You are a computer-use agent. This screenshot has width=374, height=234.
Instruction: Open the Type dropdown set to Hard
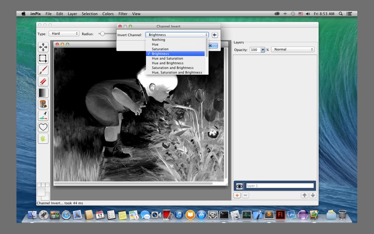pyautogui.click(x=64, y=34)
